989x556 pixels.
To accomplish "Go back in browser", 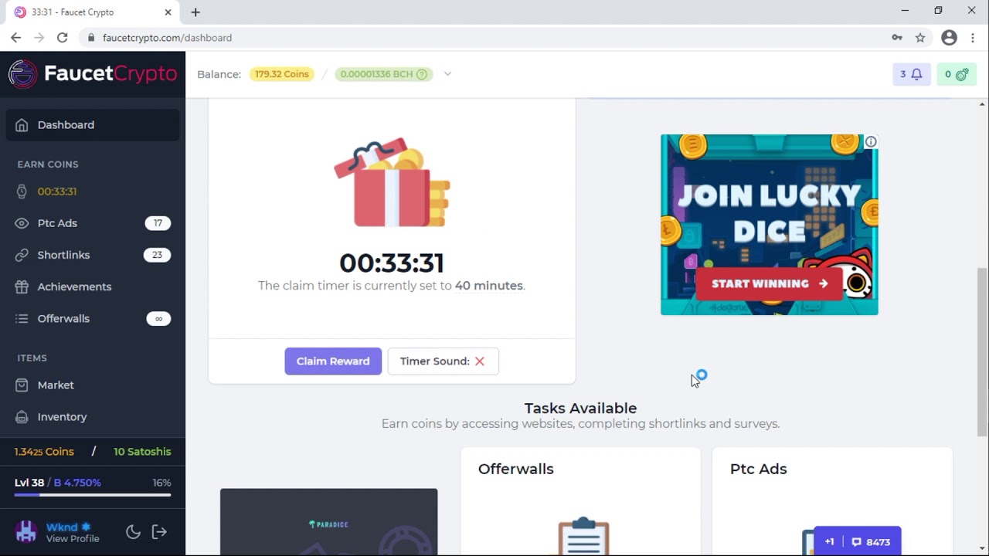I will point(15,37).
